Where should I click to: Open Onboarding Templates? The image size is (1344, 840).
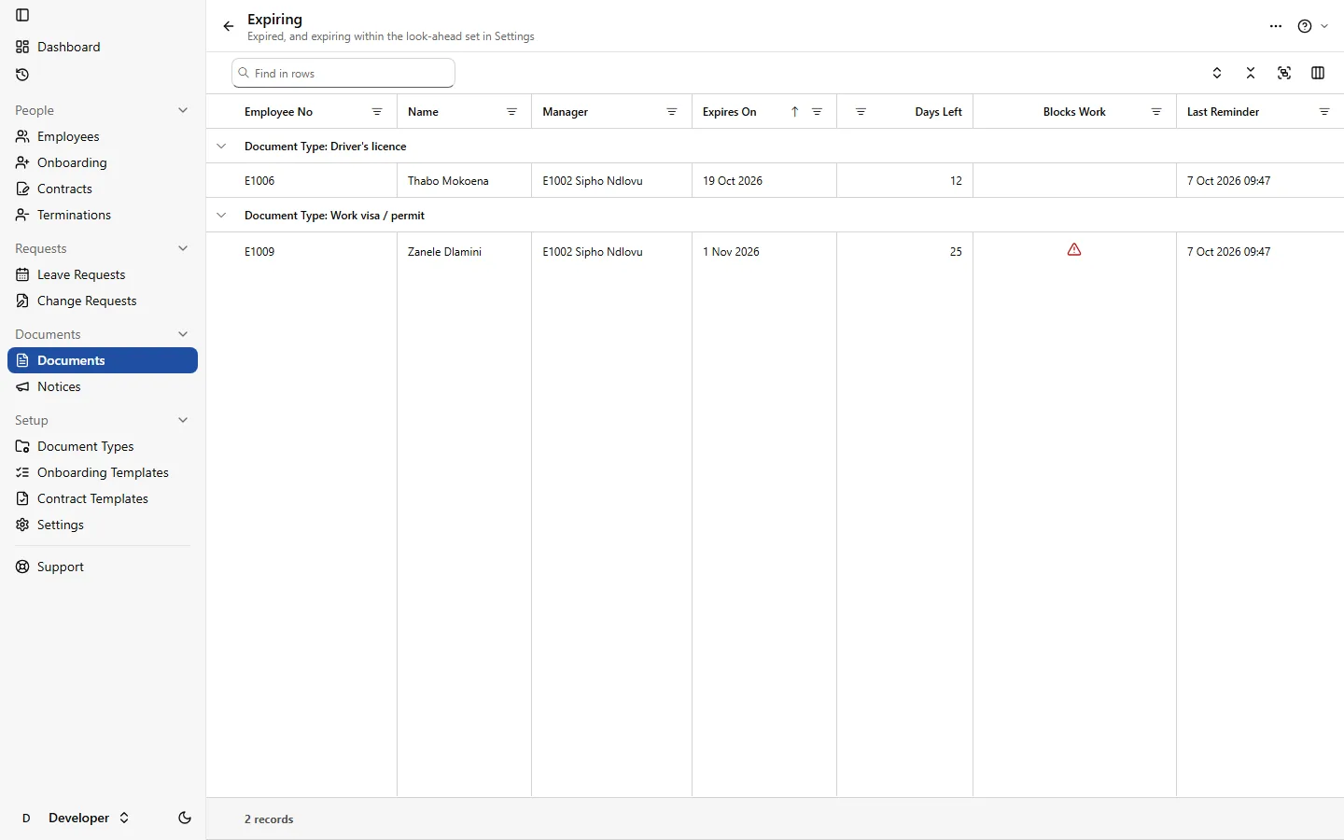point(103,472)
